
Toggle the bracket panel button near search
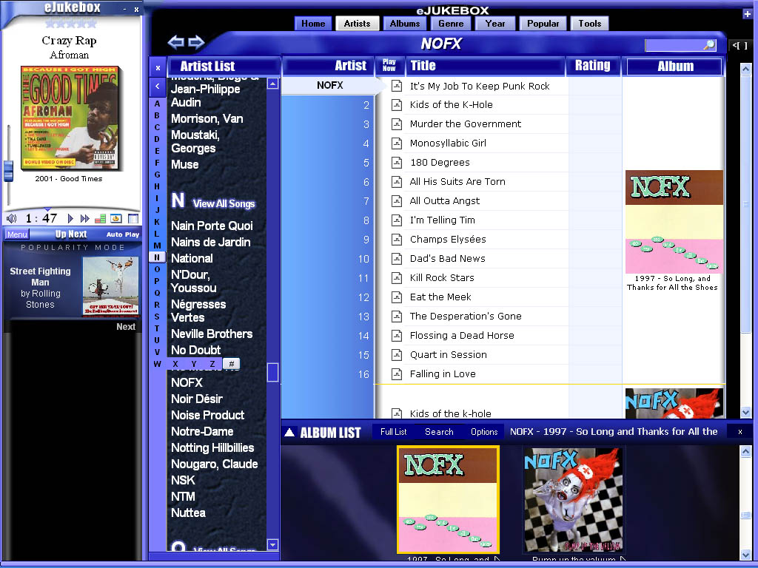click(x=739, y=45)
